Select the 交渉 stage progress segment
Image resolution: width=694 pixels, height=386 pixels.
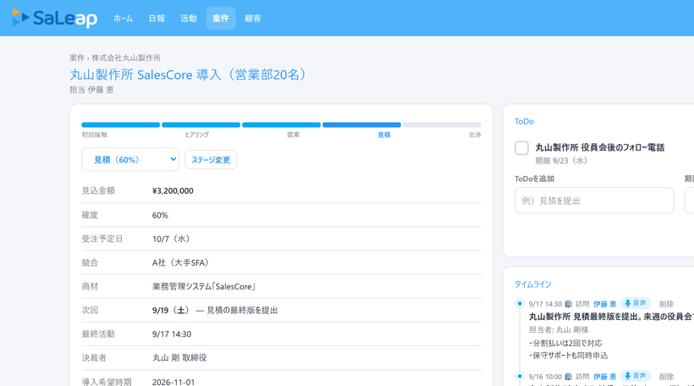442,124
